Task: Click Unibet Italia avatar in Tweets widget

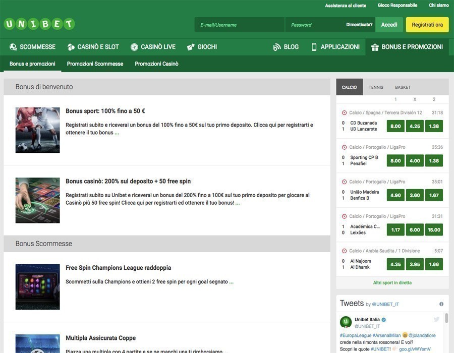Action: 346,322
